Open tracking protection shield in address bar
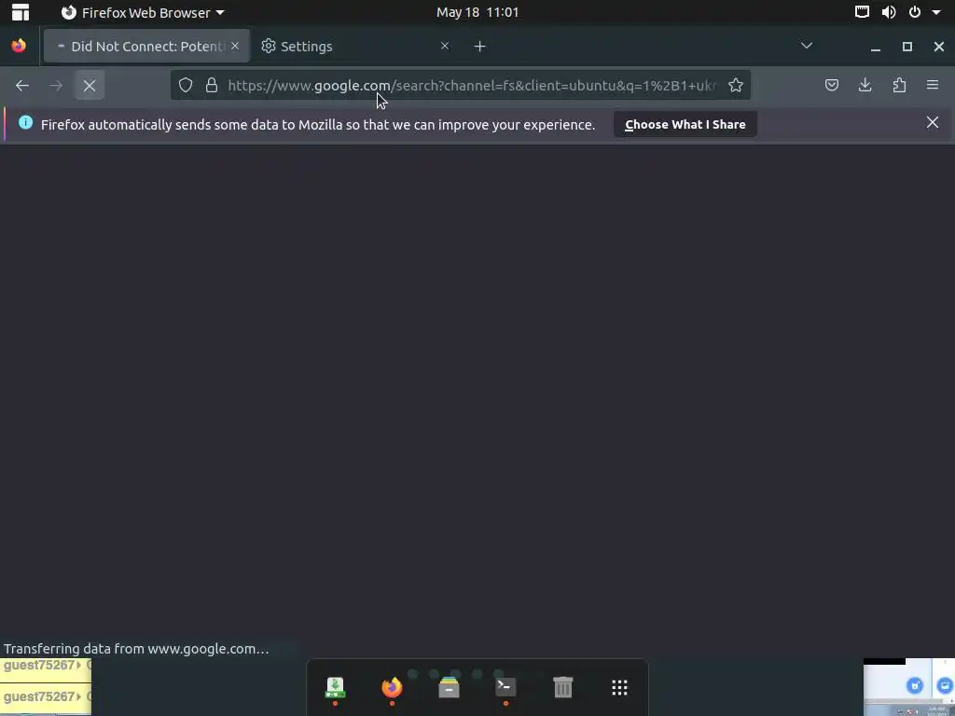 [x=186, y=85]
